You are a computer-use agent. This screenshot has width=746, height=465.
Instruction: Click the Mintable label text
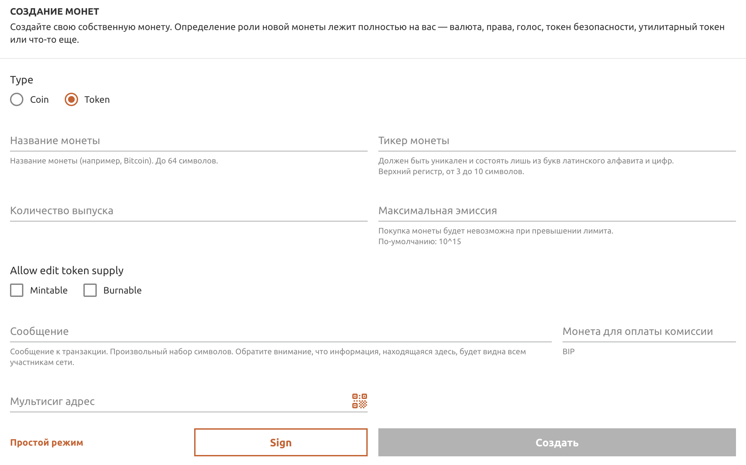[x=49, y=290]
